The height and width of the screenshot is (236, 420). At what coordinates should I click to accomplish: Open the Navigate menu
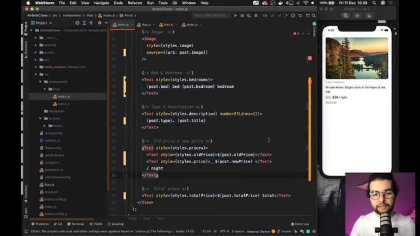click(x=102, y=3)
